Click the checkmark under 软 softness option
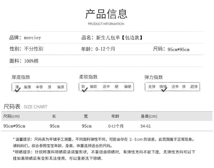Image resolution: width=214 pixels, height=168 pixels. [85, 90]
